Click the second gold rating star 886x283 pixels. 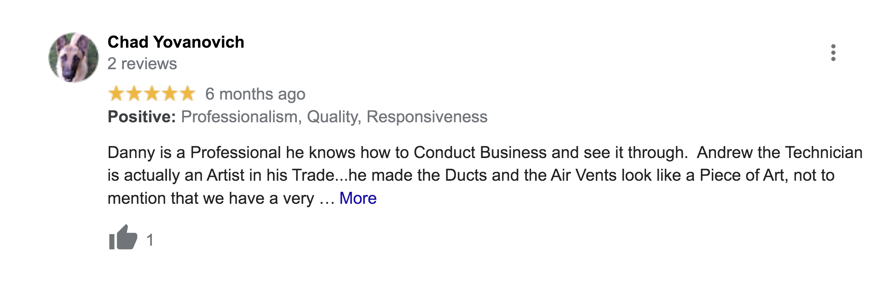[x=134, y=94]
